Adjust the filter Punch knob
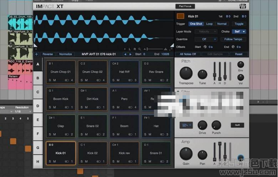The height and width of the screenshot is (177, 278). point(216,125)
